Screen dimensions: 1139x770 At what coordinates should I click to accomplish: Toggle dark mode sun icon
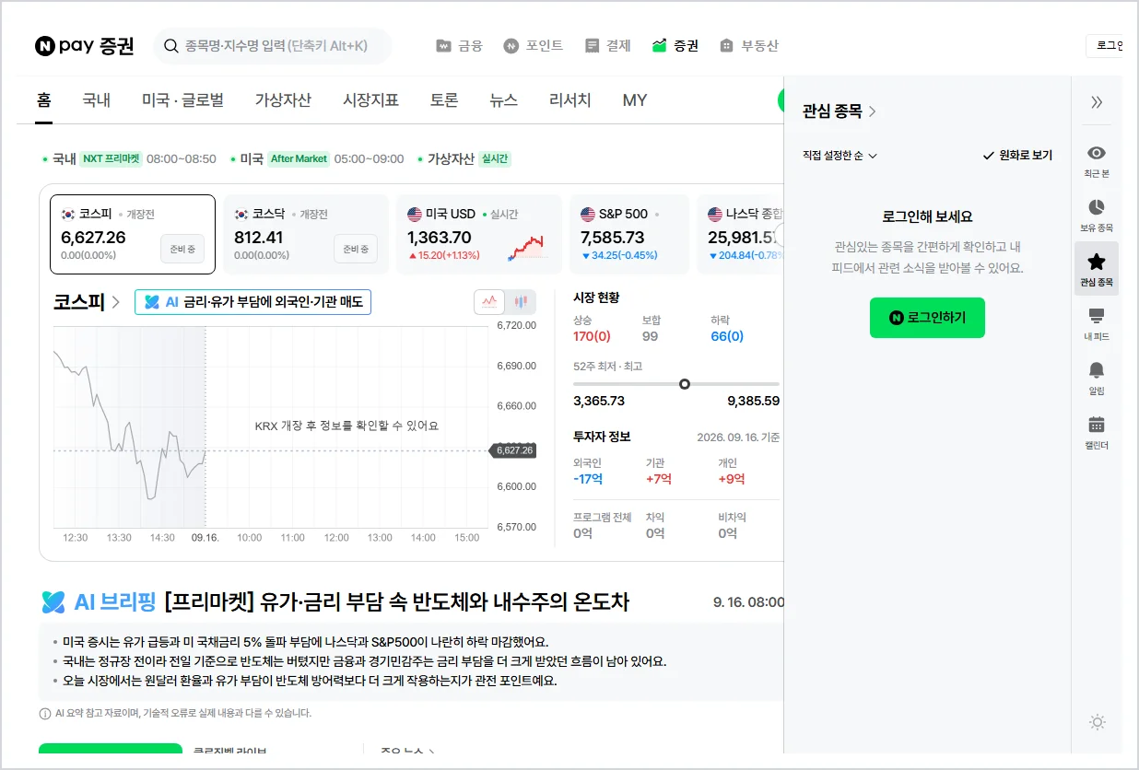(1097, 722)
